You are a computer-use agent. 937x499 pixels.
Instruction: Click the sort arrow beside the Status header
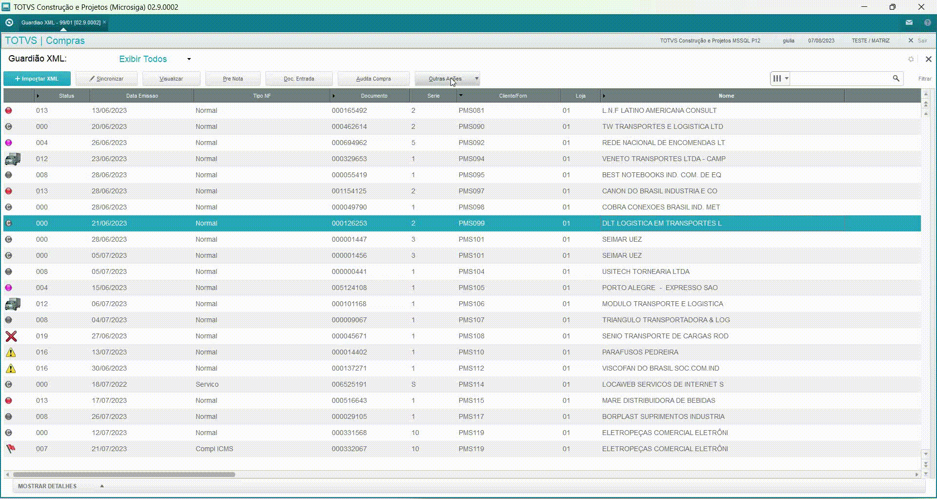[38, 96]
